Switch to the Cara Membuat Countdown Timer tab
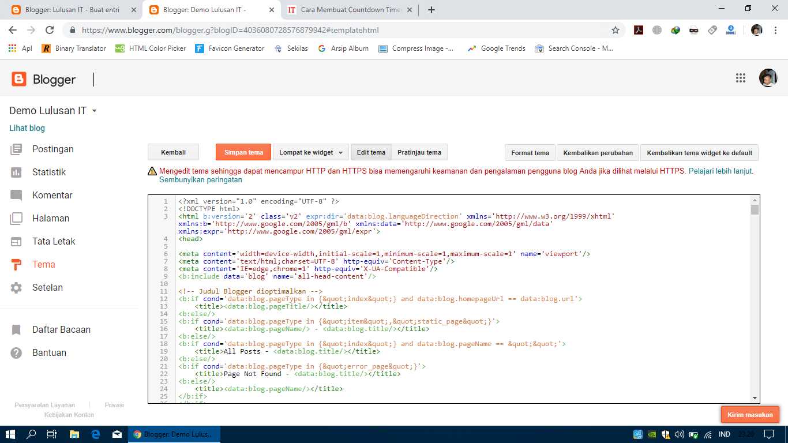This screenshot has width=788, height=443. click(351, 10)
